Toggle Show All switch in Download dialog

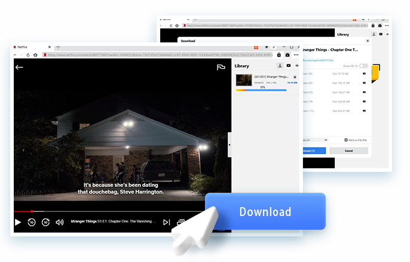363,66
